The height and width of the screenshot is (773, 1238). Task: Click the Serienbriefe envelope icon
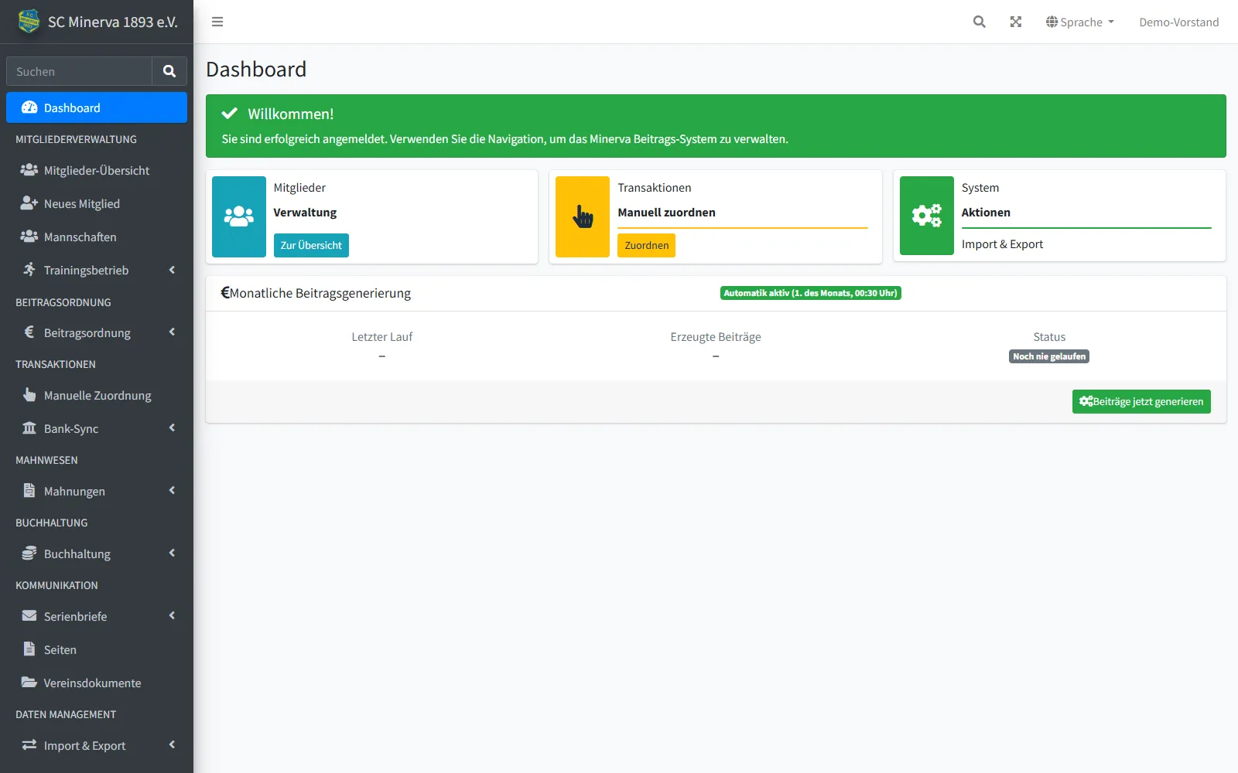tap(29, 616)
